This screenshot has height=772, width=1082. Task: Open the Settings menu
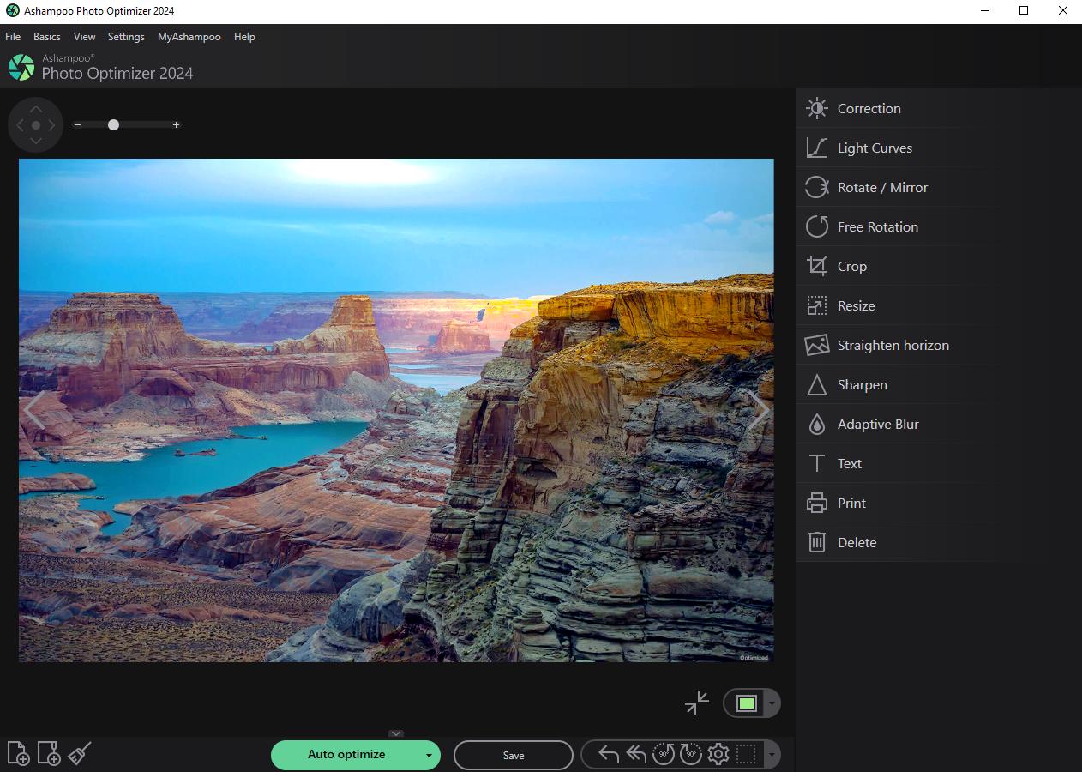pos(125,37)
